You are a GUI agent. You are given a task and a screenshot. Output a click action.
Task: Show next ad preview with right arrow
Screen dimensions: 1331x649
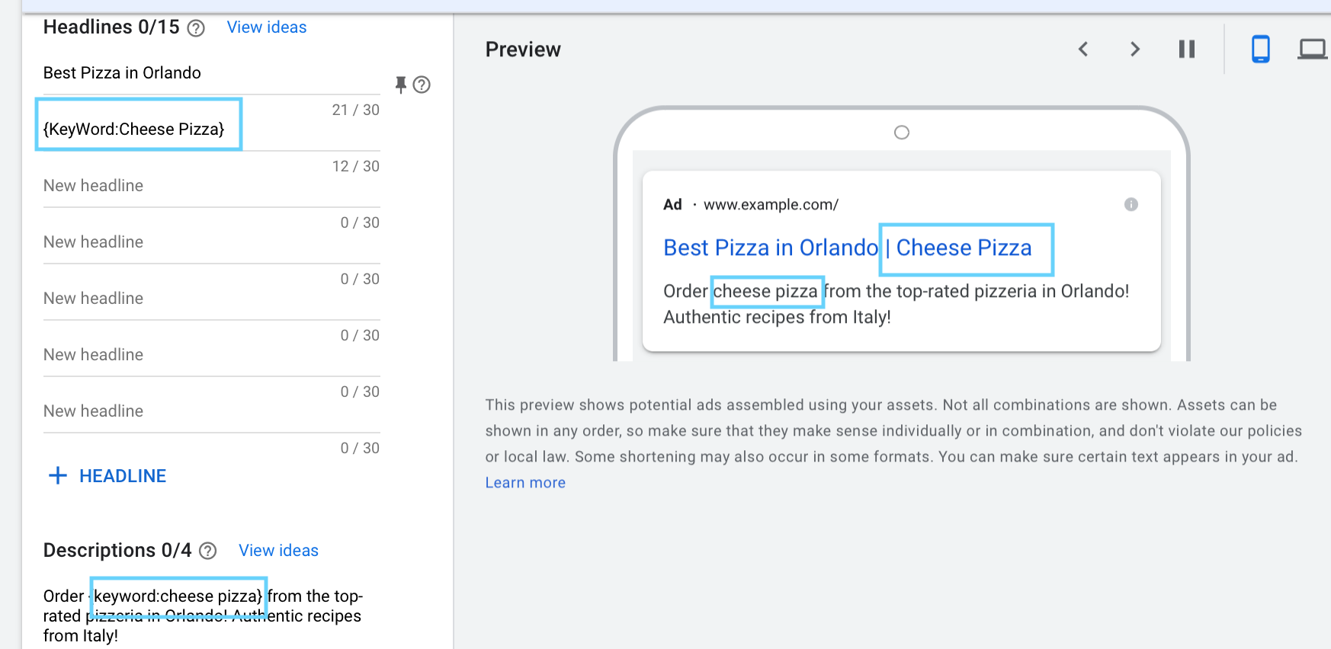point(1135,50)
